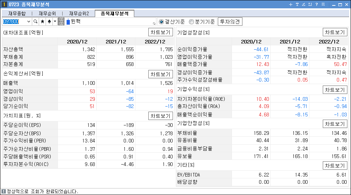This screenshot has width=351, height=195.
Task: Click the 당기순이익 value 51
Action: 92,106
